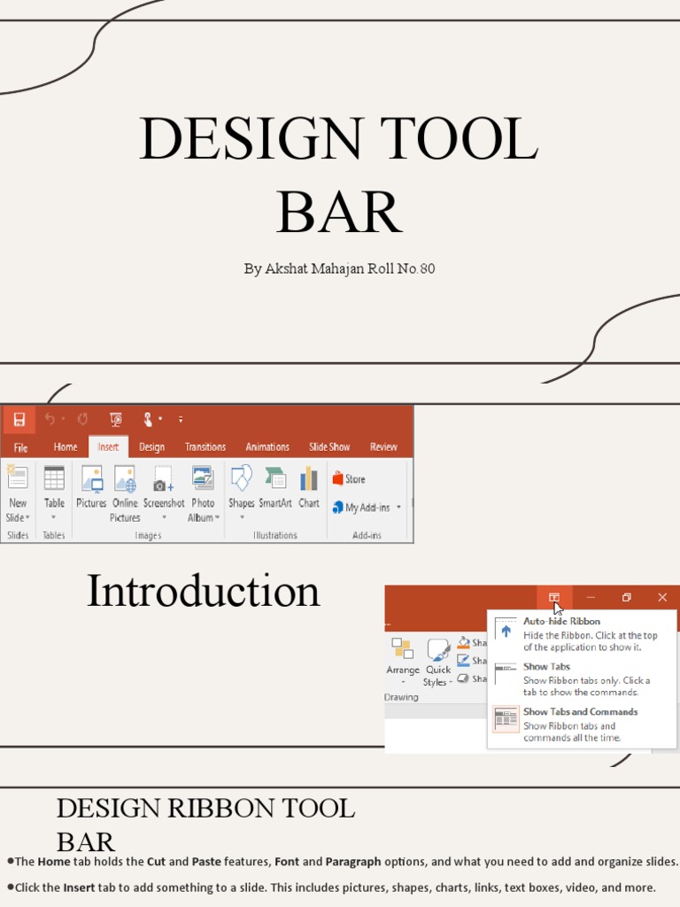Go to the Slide Show tab
680x907 pixels.
click(329, 447)
